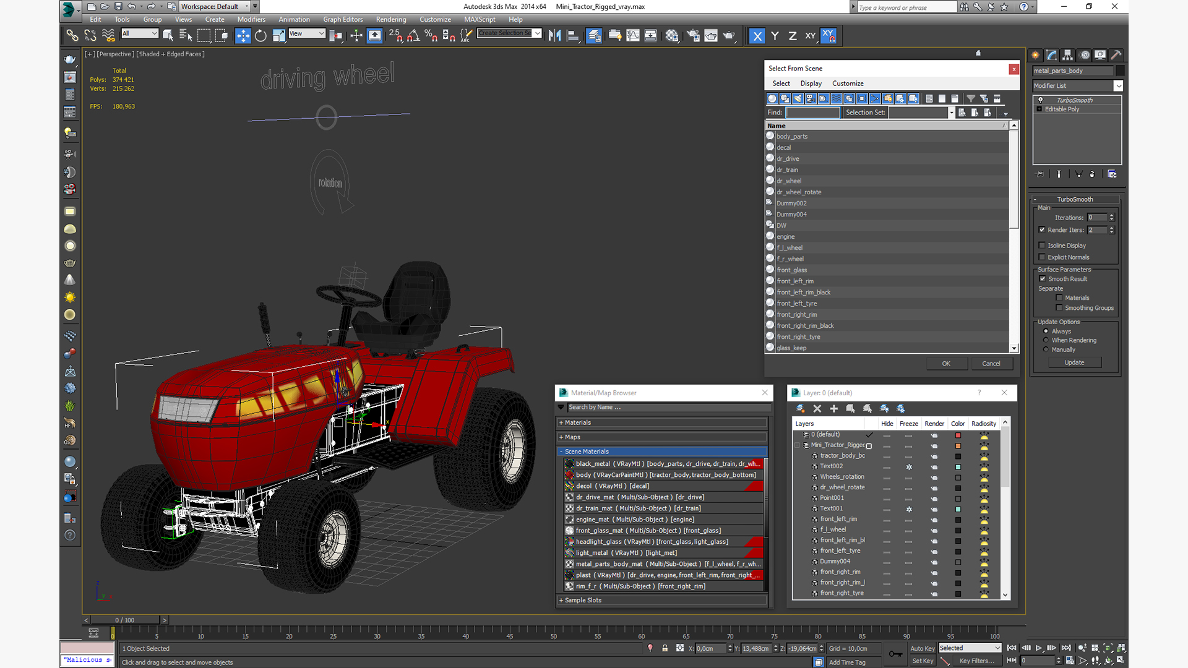Click the Mirror tool icon

(x=555, y=36)
